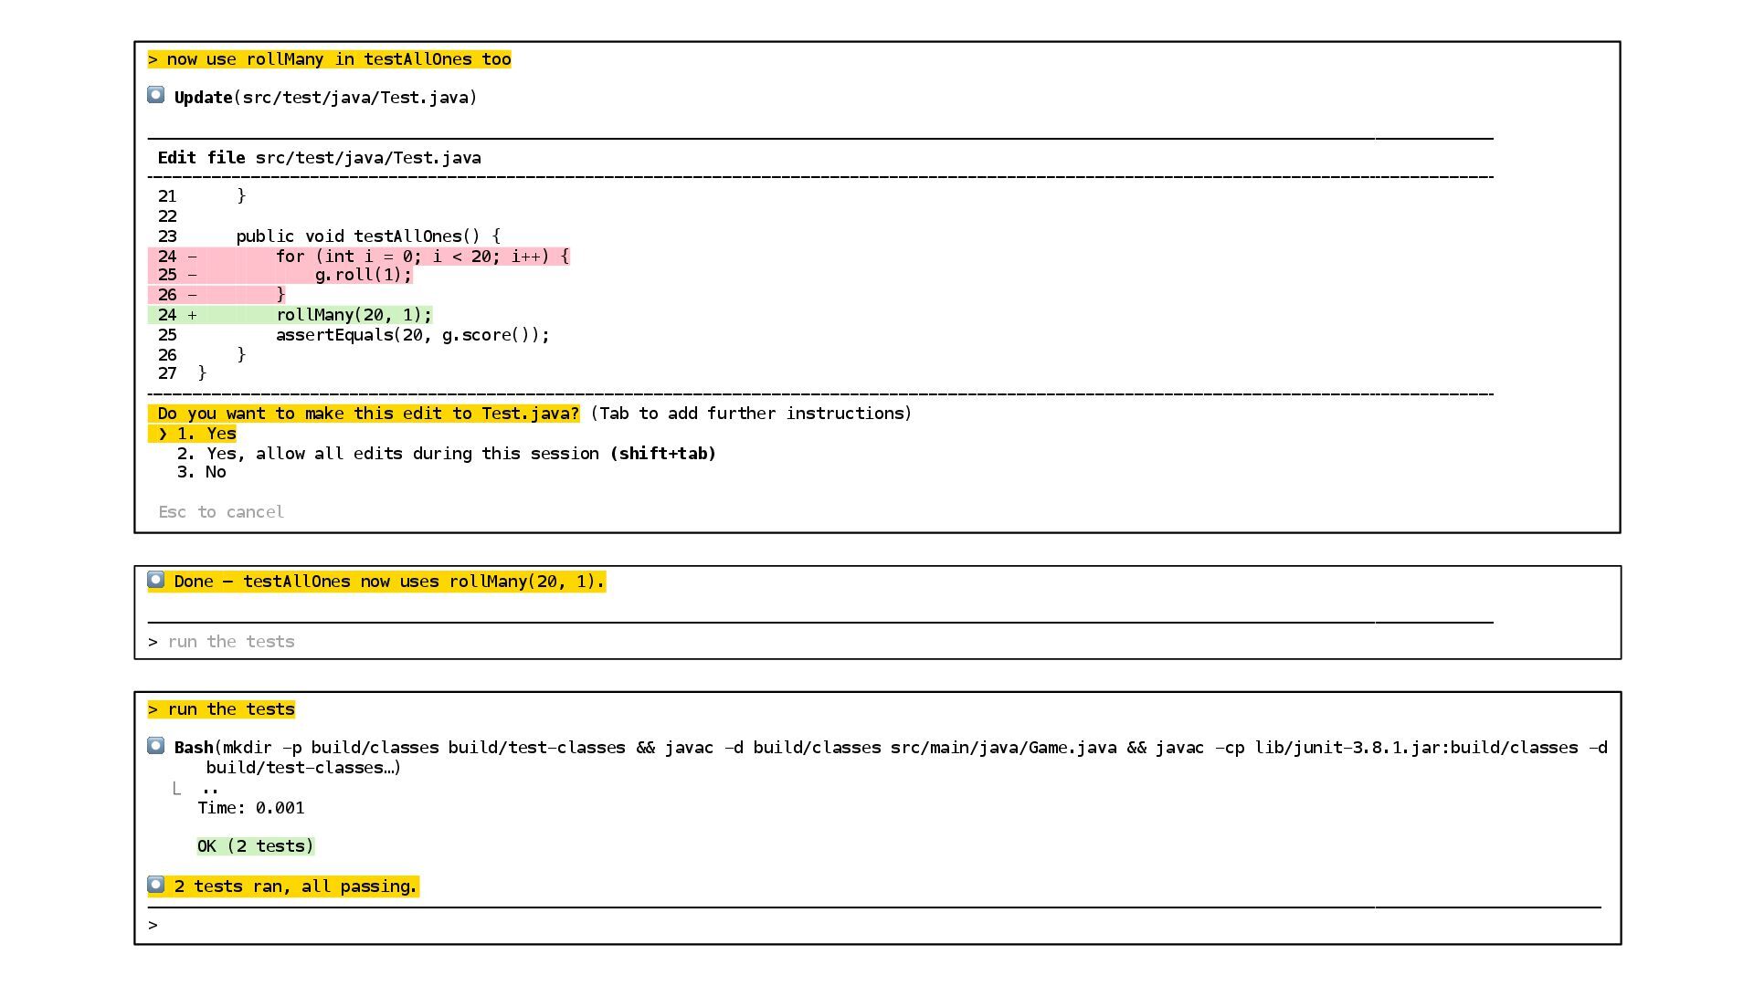This screenshot has height=986, width=1754.
Task: Click the empty prompt input at bottom
Action: [x=822, y=925]
